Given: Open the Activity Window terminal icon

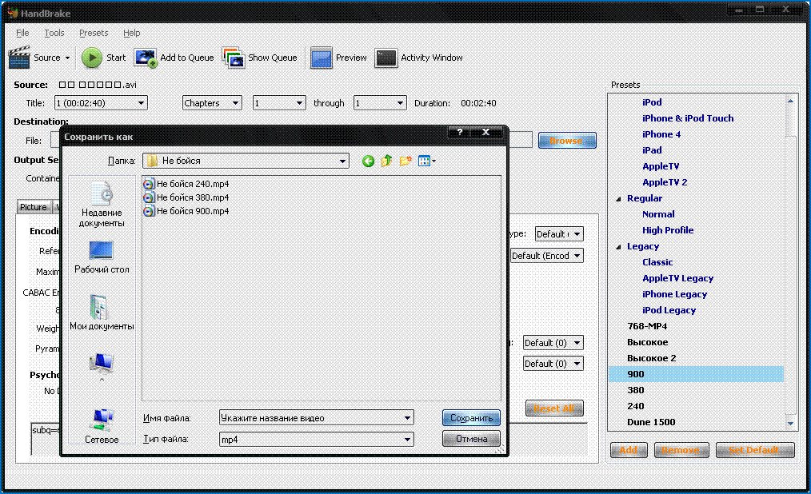Looking at the screenshot, I should tap(386, 58).
